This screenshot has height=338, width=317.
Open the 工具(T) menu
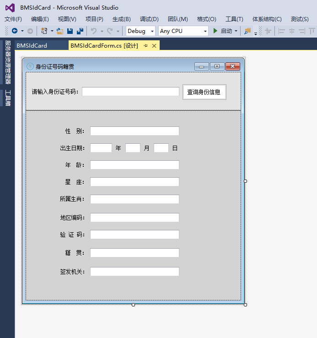[234, 19]
